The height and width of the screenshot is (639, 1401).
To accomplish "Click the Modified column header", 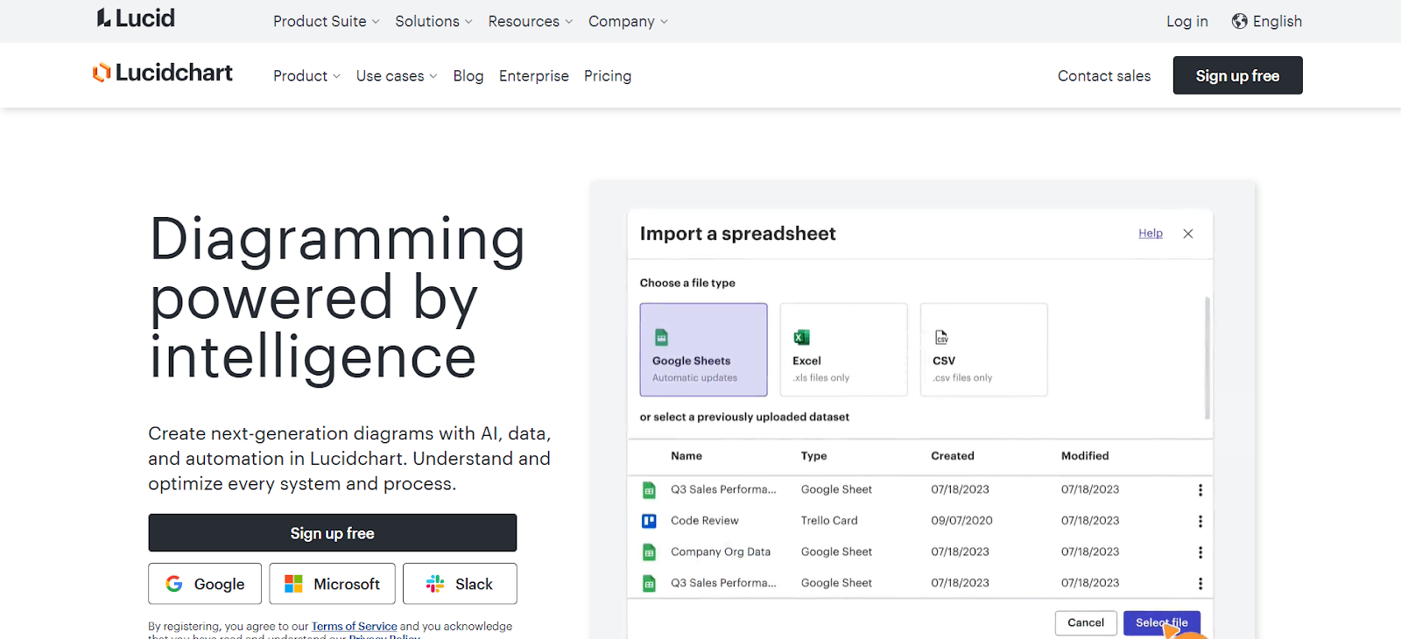I will (x=1085, y=456).
